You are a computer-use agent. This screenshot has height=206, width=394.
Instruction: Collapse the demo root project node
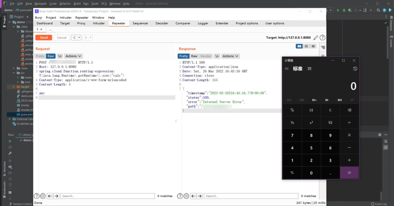[10, 22]
